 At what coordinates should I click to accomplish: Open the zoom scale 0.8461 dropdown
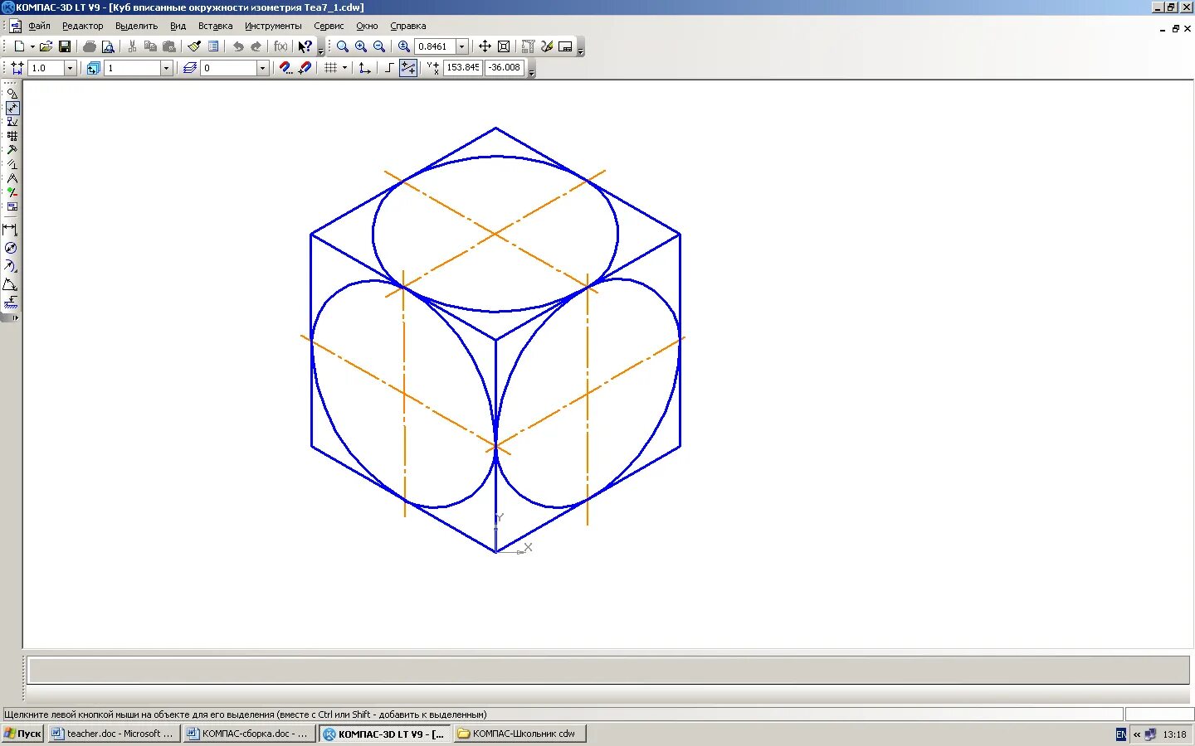point(462,46)
